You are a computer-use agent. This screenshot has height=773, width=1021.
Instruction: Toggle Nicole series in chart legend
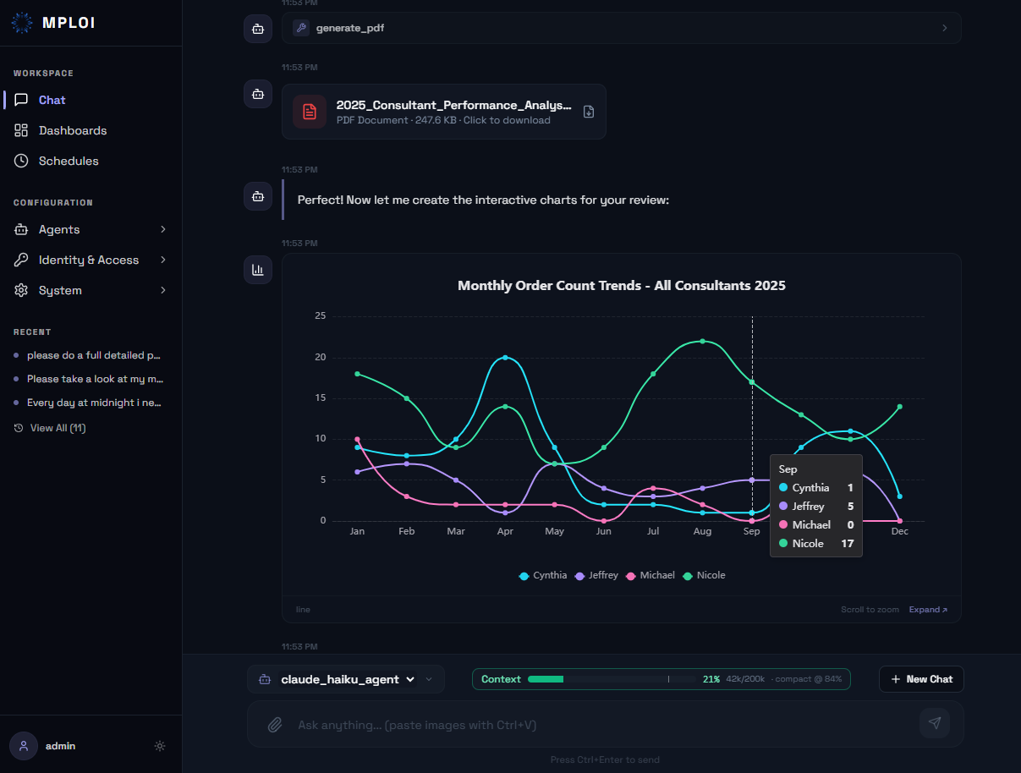point(704,575)
